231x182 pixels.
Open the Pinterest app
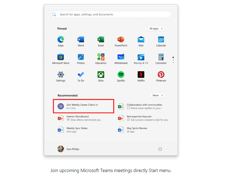coord(161,76)
